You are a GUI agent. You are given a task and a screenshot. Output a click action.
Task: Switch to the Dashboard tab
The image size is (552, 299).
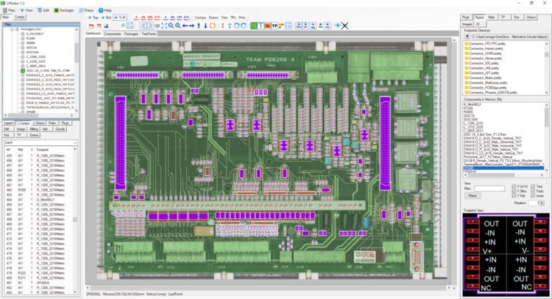(93, 34)
